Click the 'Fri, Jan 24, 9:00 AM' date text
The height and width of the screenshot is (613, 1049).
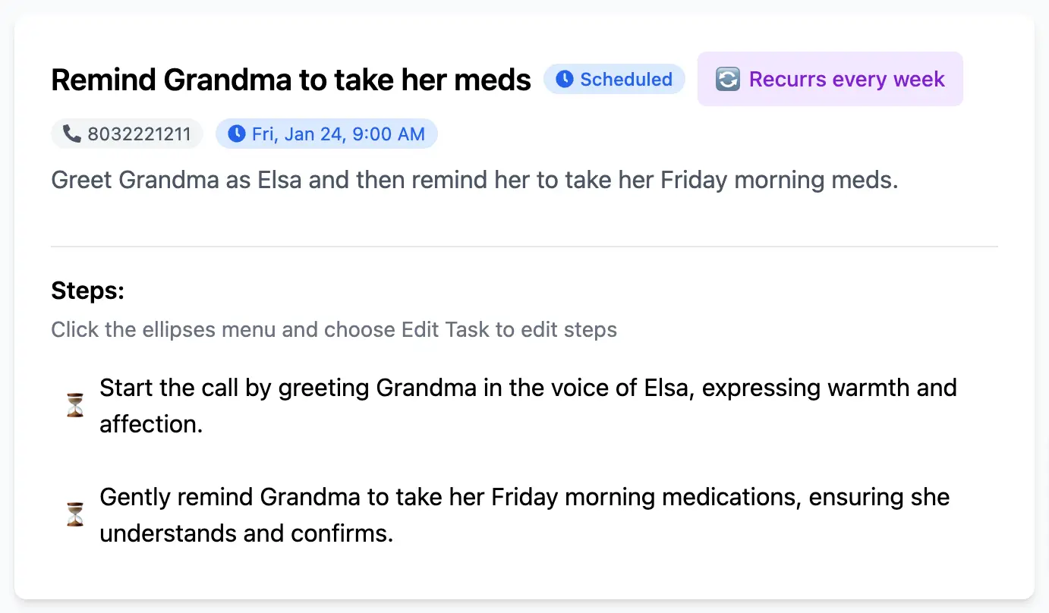(338, 134)
